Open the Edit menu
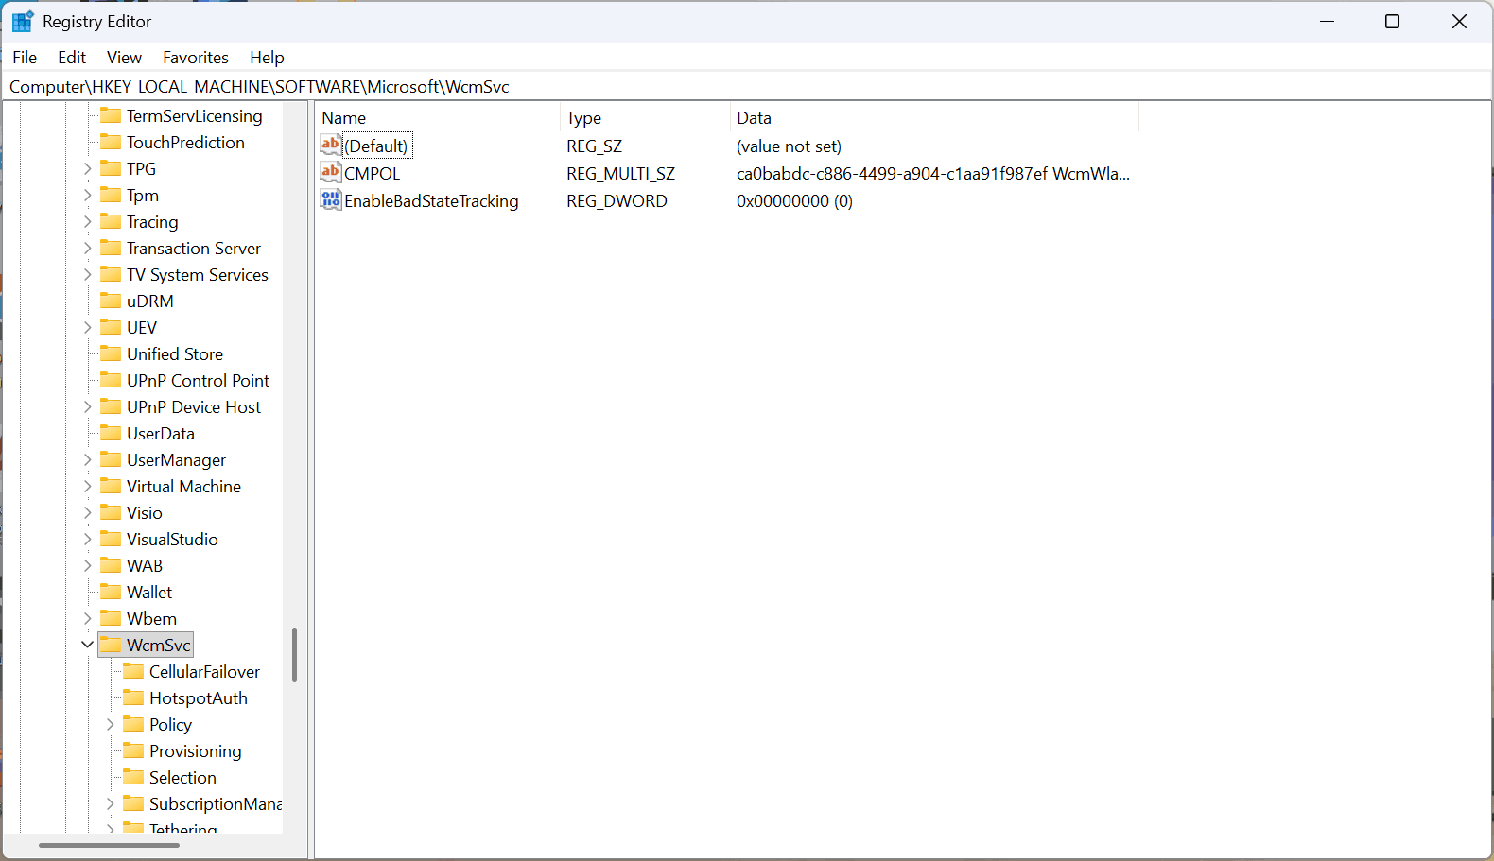The height and width of the screenshot is (861, 1494). (72, 58)
